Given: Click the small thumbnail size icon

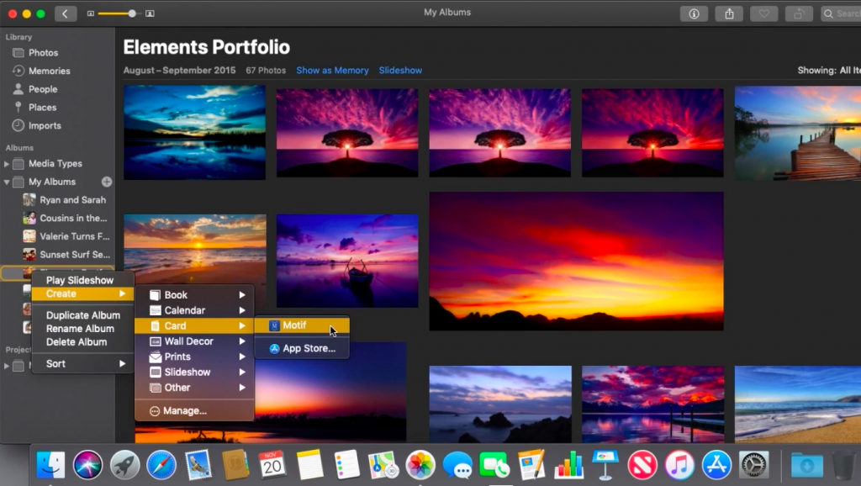Looking at the screenshot, I should [x=91, y=13].
